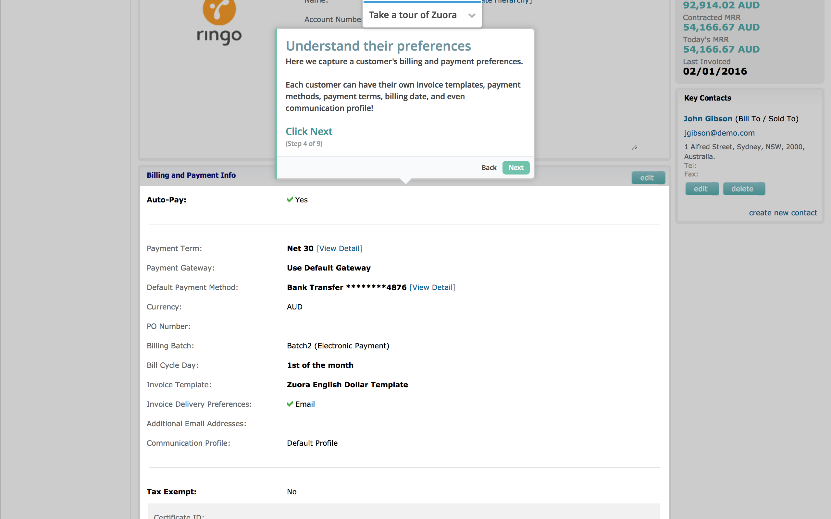Click the notes resize handle icon
The width and height of the screenshot is (831, 519).
pyautogui.click(x=634, y=147)
